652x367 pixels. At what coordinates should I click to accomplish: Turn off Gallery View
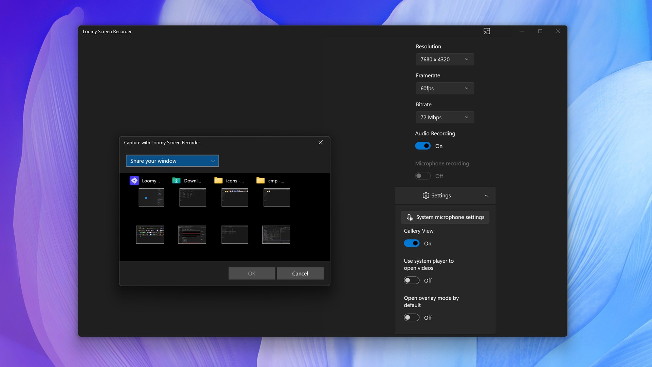(412, 243)
